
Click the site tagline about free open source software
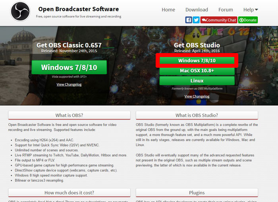(x=79, y=17)
